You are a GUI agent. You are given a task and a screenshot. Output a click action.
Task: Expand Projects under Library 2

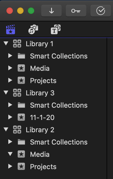[x=10, y=166]
